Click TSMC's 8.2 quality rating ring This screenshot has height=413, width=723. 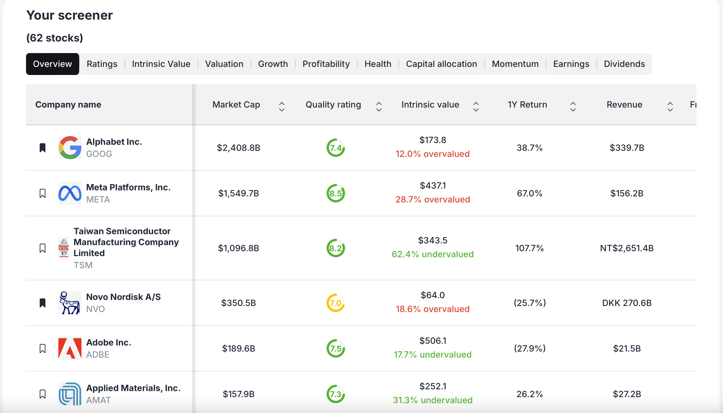[x=336, y=248]
